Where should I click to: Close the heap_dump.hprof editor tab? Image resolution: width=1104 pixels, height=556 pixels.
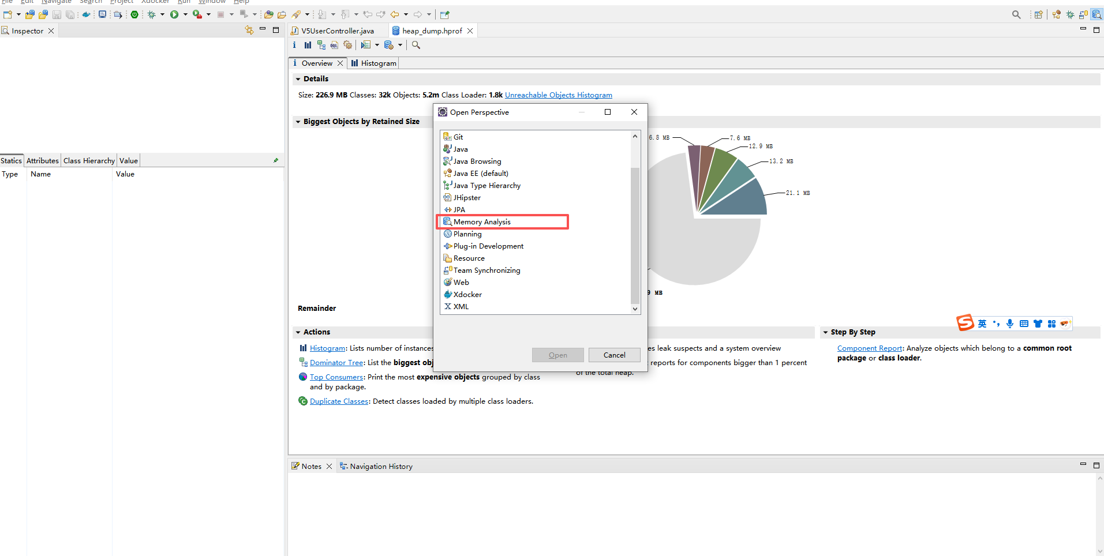[x=470, y=31]
